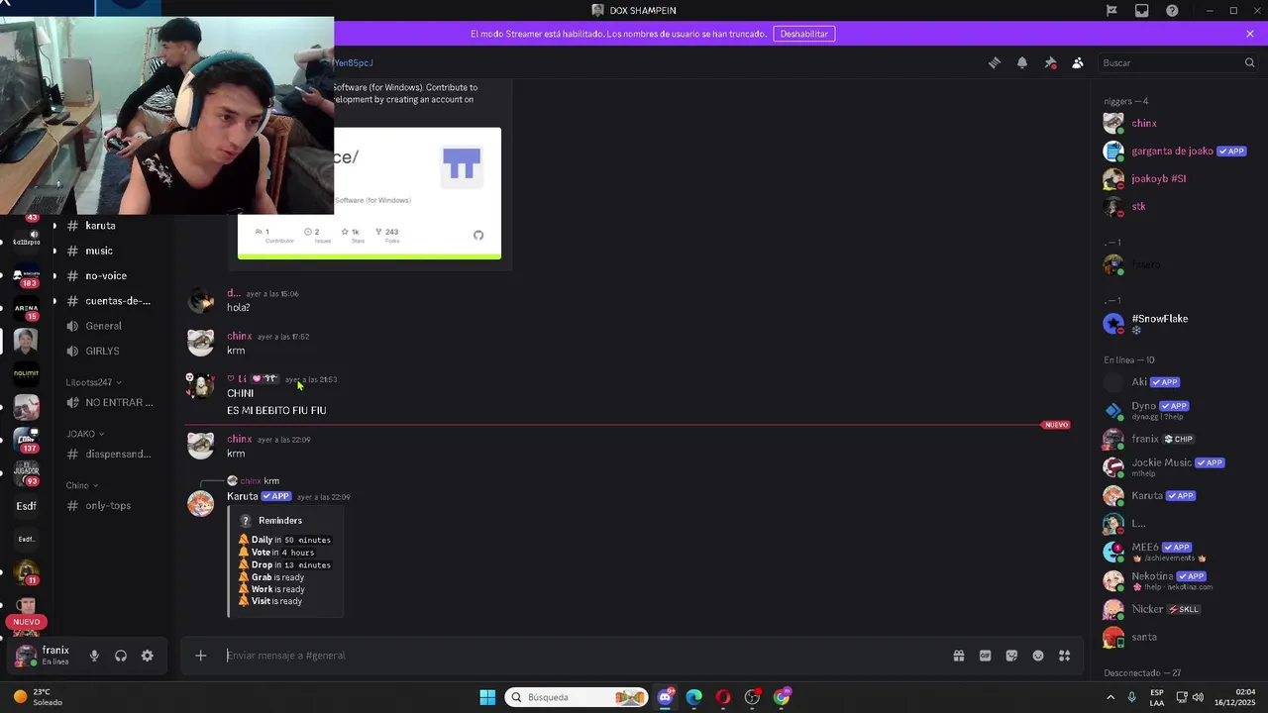The height and width of the screenshot is (713, 1268).
Task: Close the Streamer mode banner
Action: (x=1250, y=34)
